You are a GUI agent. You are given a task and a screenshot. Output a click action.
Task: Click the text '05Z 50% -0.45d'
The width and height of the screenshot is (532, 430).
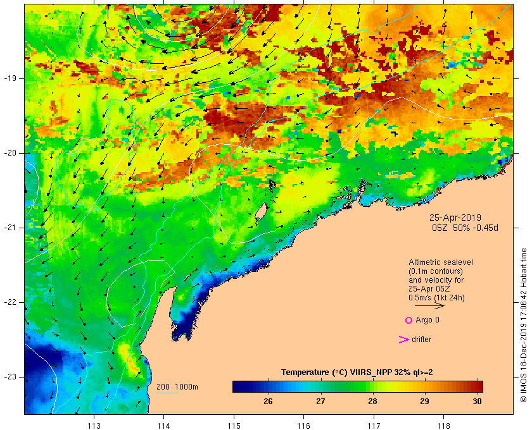tap(465, 228)
